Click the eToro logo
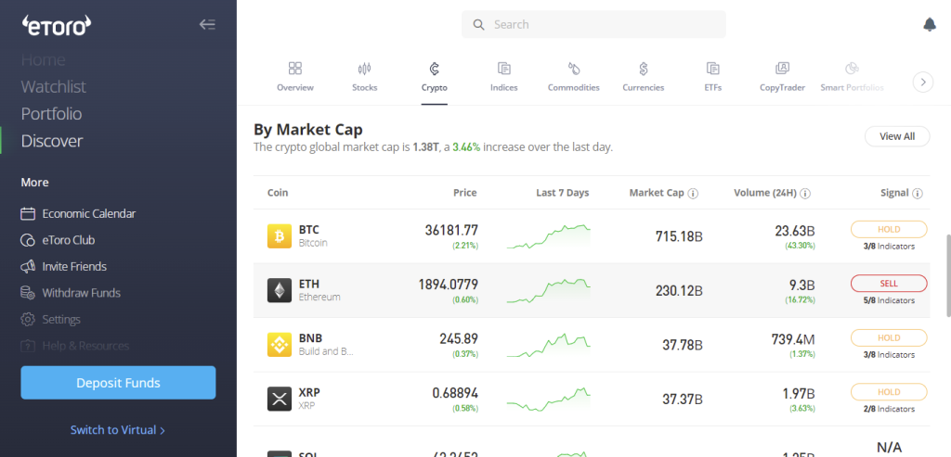This screenshot has height=457, width=951. tap(57, 24)
